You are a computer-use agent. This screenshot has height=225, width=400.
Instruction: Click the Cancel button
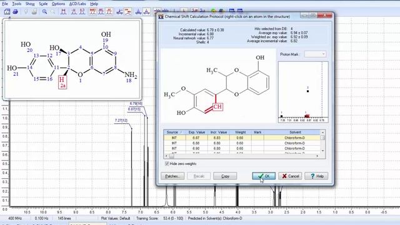click(x=290, y=176)
